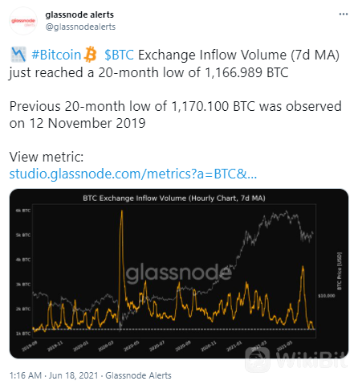The width and height of the screenshot is (358, 385).
Task: Click the tall orange spike peak on chart
Action: pyautogui.click(x=122, y=211)
